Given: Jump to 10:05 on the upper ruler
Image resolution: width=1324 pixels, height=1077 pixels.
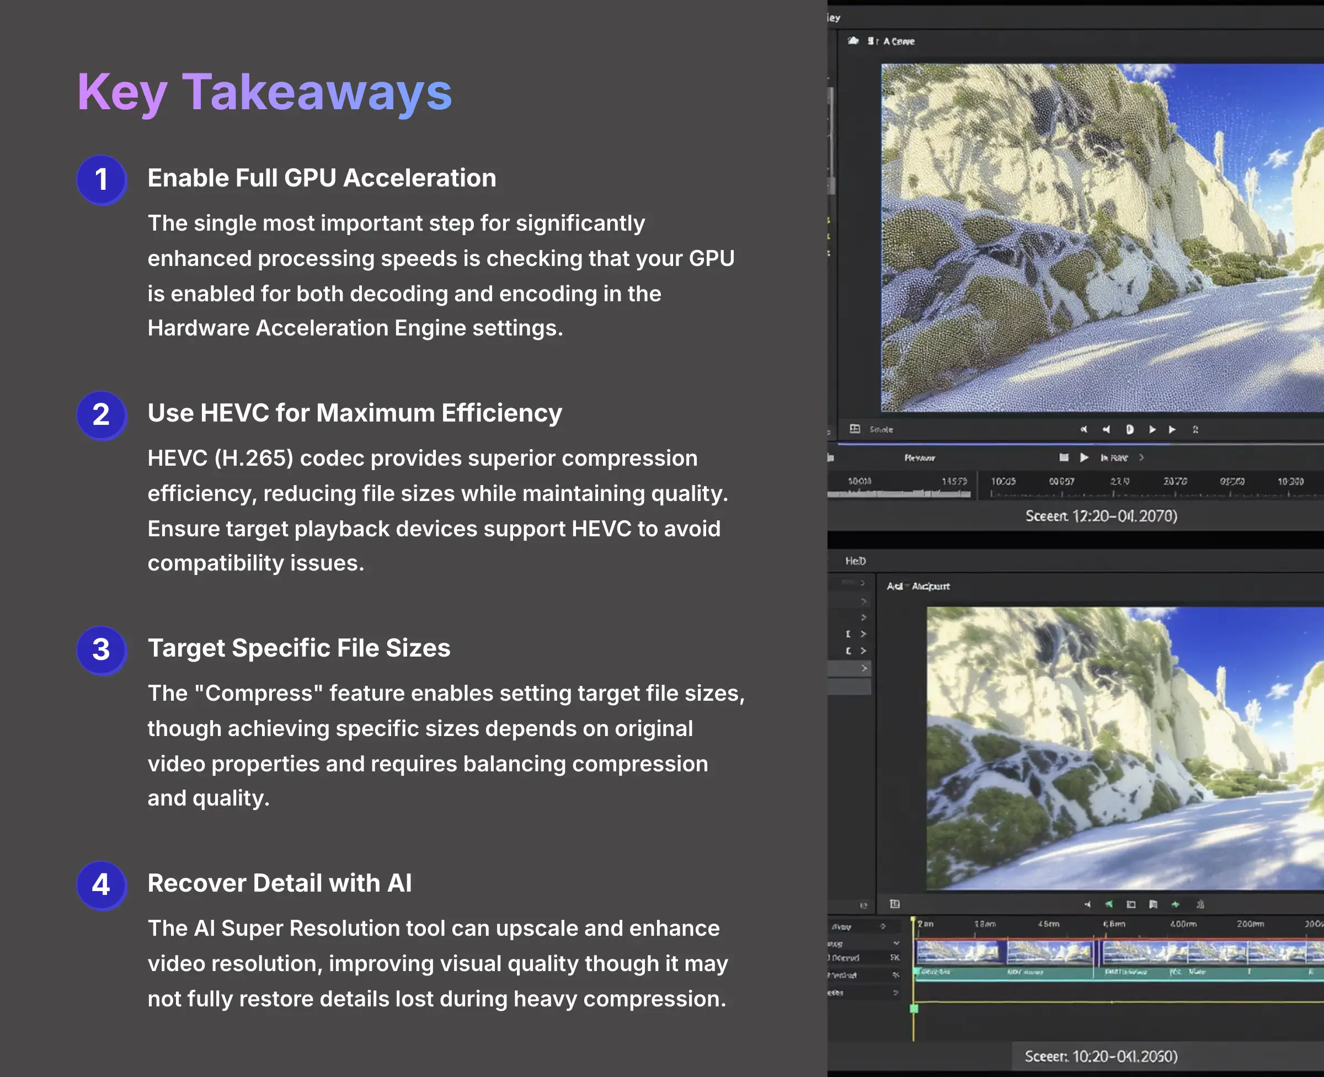Looking at the screenshot, I should tap(1003, 481).
